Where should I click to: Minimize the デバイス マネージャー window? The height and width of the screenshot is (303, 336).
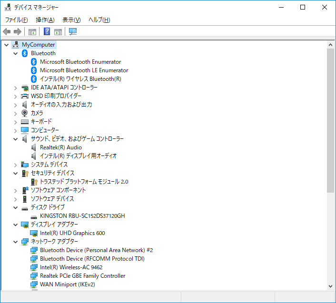coord(281,7)
